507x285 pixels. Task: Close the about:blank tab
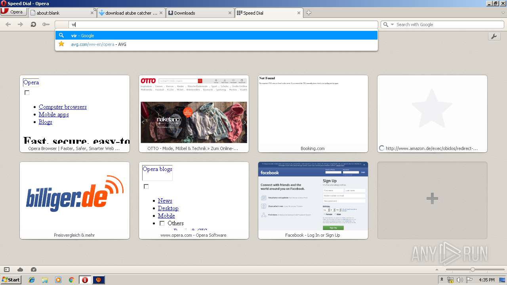[92, 13]
